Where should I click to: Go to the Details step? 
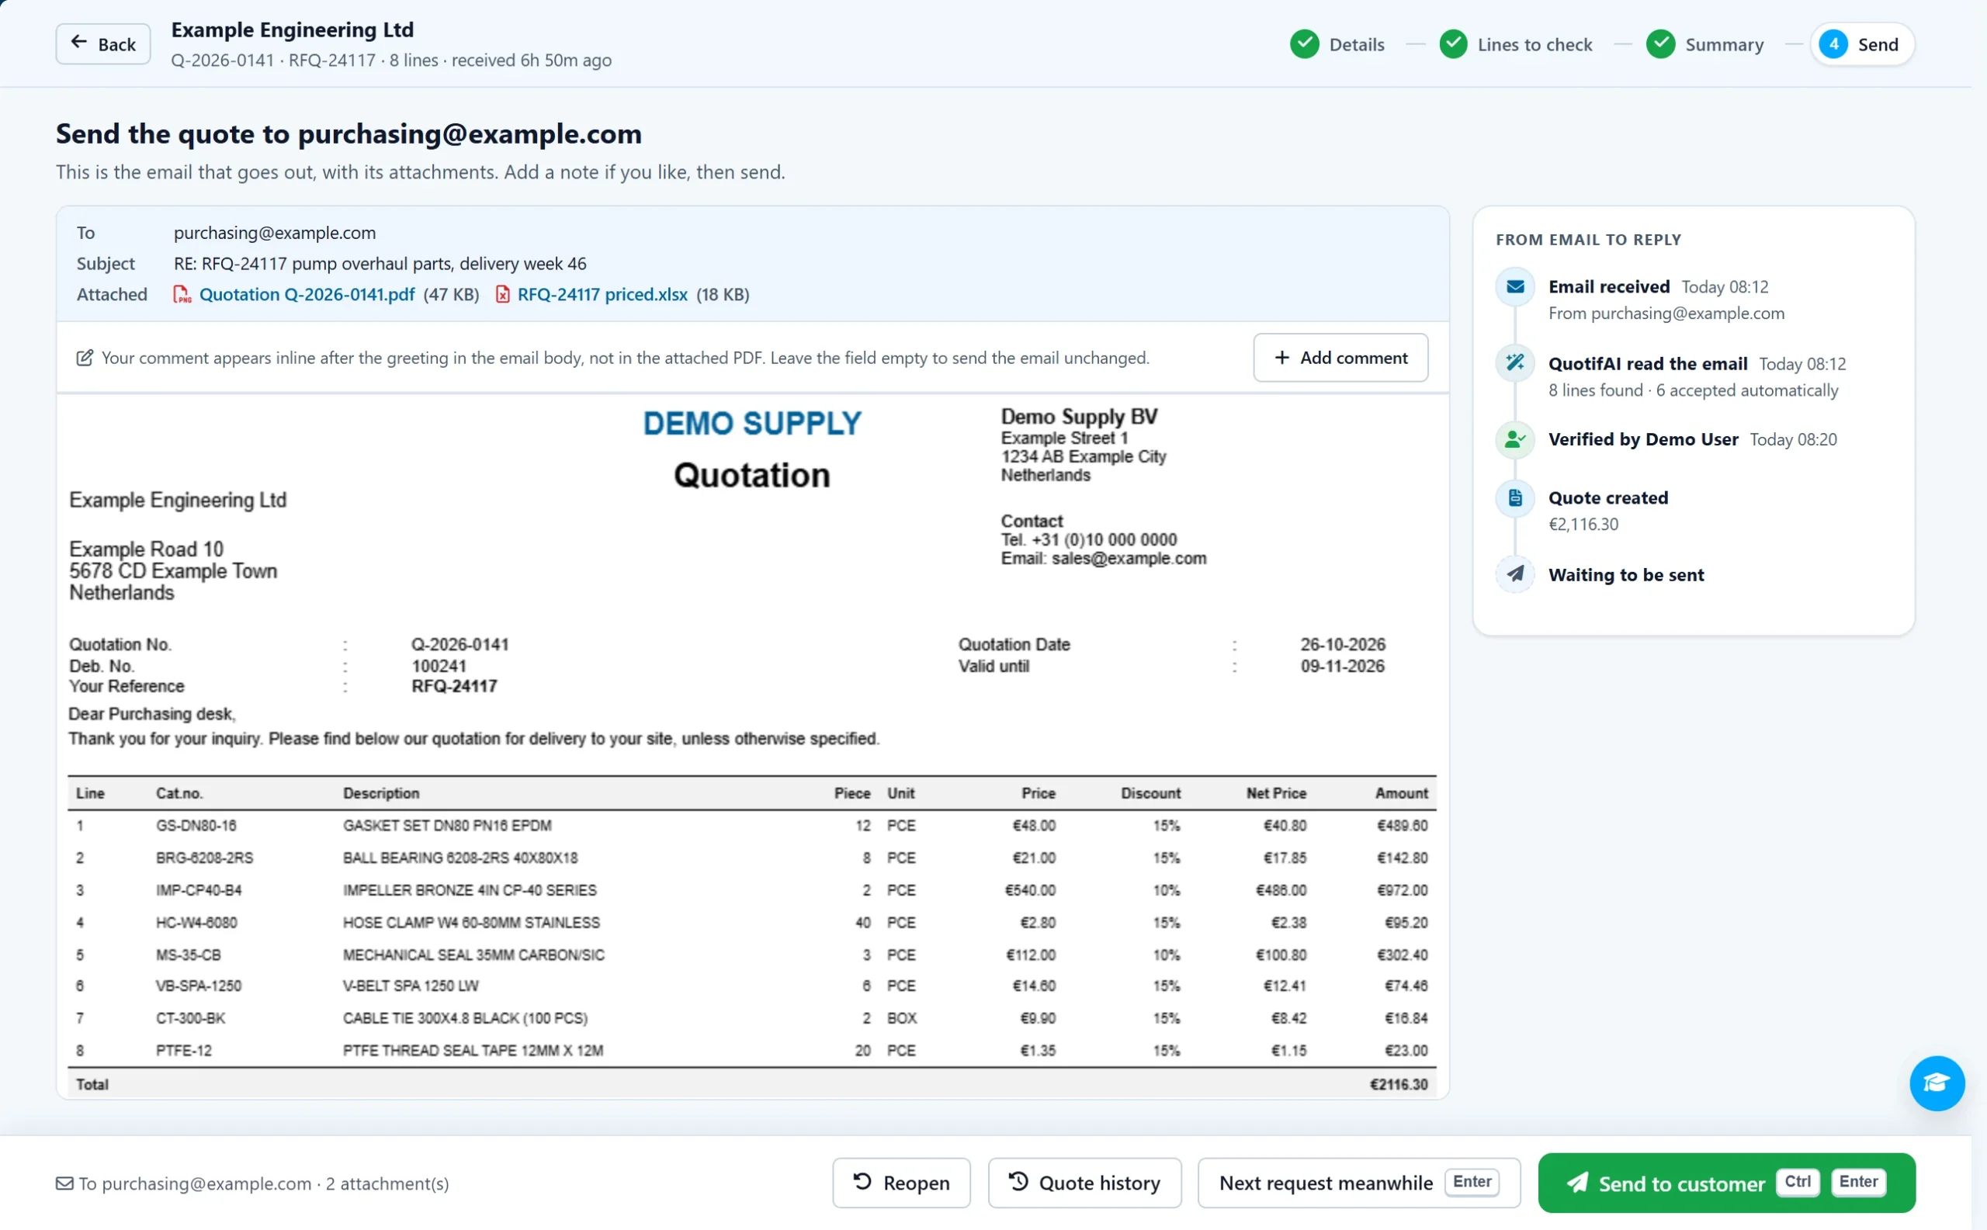click(x=1337, y=44)
